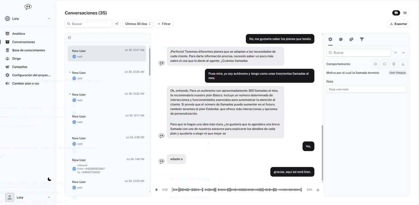Screen dimensions: 419x205
Task: Click the checkmark circle icon beside Comportamiento
Action: click(x=375, y=64)
